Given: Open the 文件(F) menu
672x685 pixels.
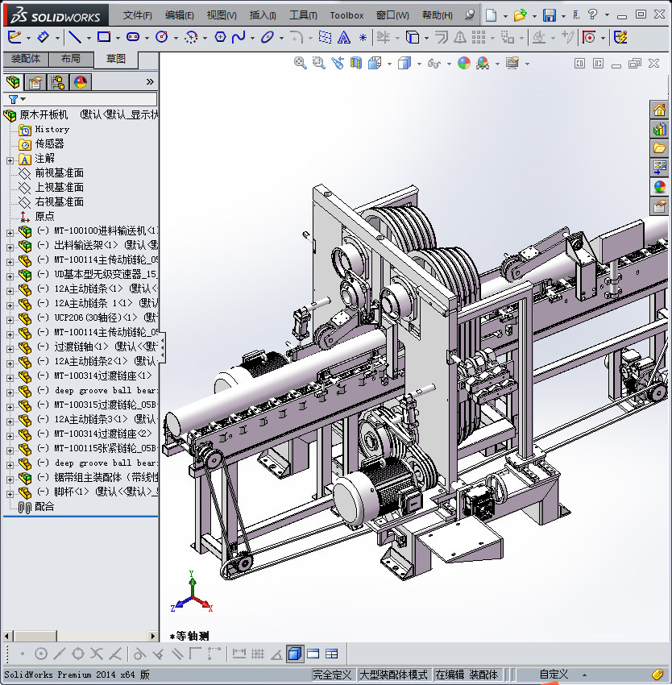Looking at the screenshot, I should [x=138, y=15].
